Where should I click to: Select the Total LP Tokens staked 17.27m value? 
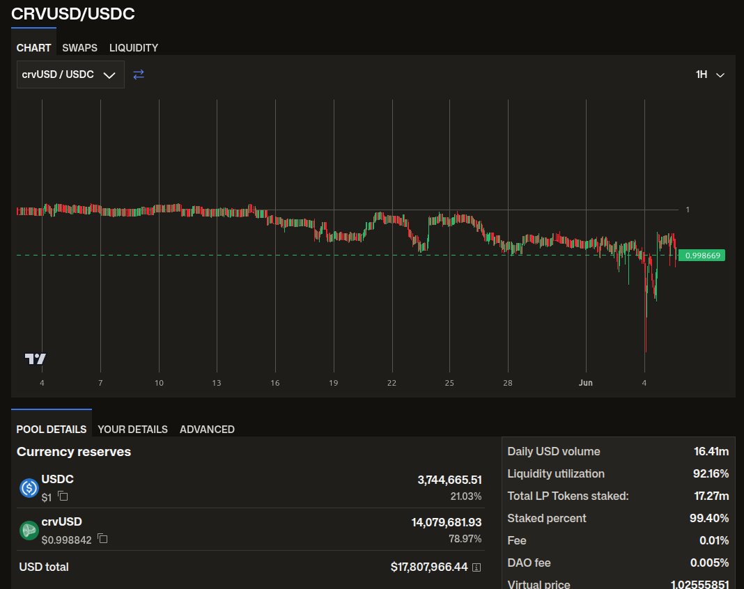coord(711,496)
